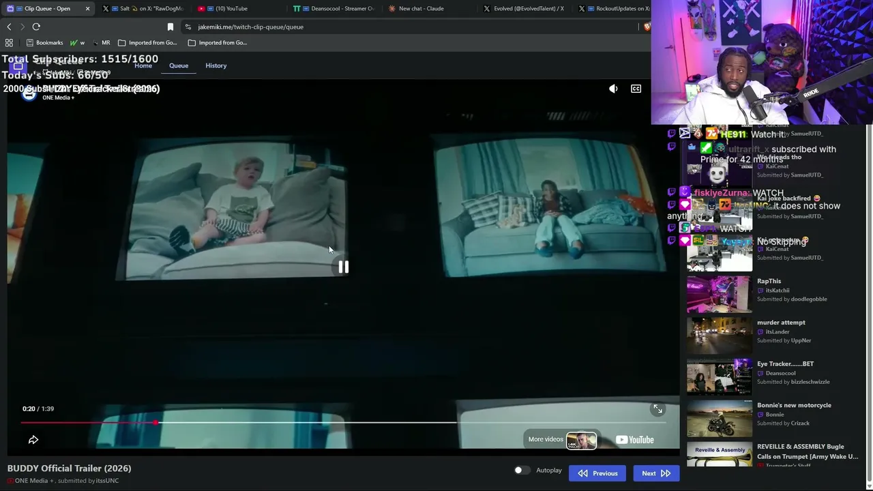Click the ONE Media + channel name below the video
This screenshot has width=873, height=491.
click(33, 481)
